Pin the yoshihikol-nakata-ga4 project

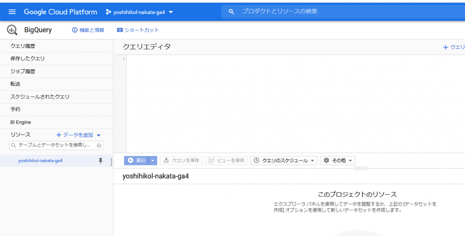[x=100, y=161]
